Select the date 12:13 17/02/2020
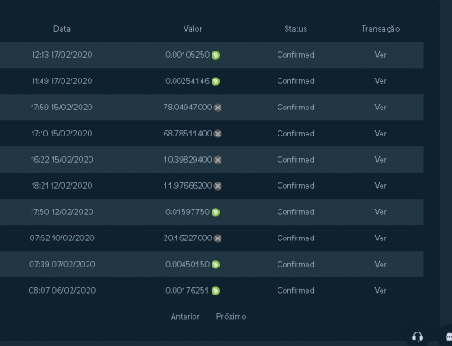The height and width of the screenshot is (346, 452). click(62, 55)
